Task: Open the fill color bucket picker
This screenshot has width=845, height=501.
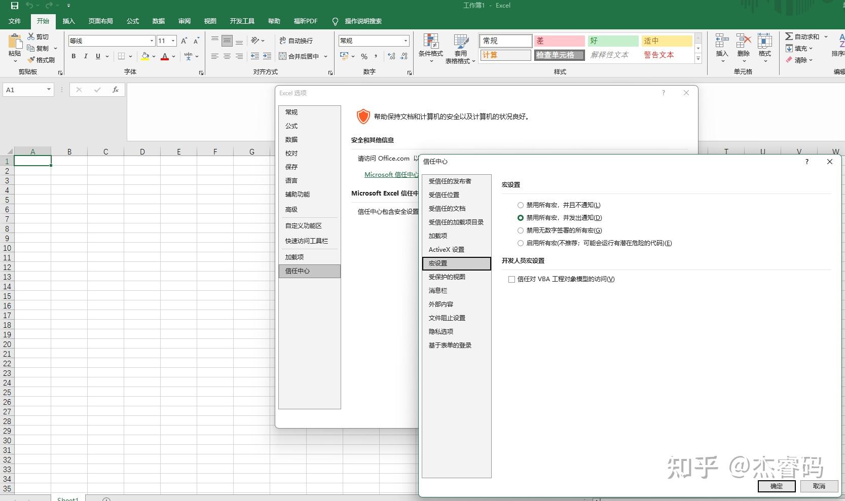Action: point(145,56)
